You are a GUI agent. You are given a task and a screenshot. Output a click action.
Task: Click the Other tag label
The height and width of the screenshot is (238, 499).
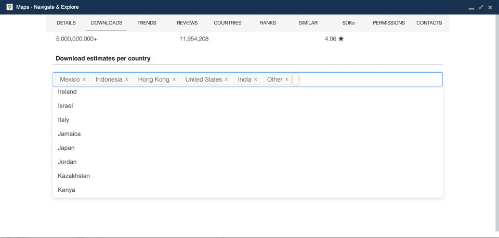click(x=274, y=80)
